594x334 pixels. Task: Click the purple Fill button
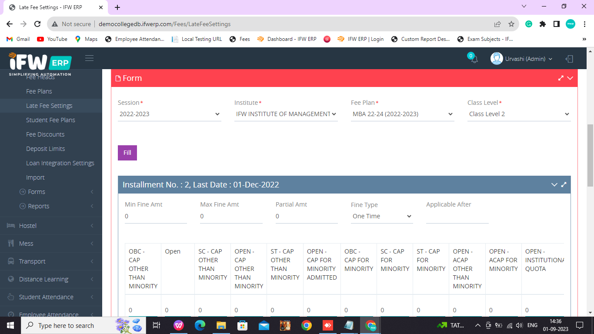pyautogui.click(x=127, y=153)
